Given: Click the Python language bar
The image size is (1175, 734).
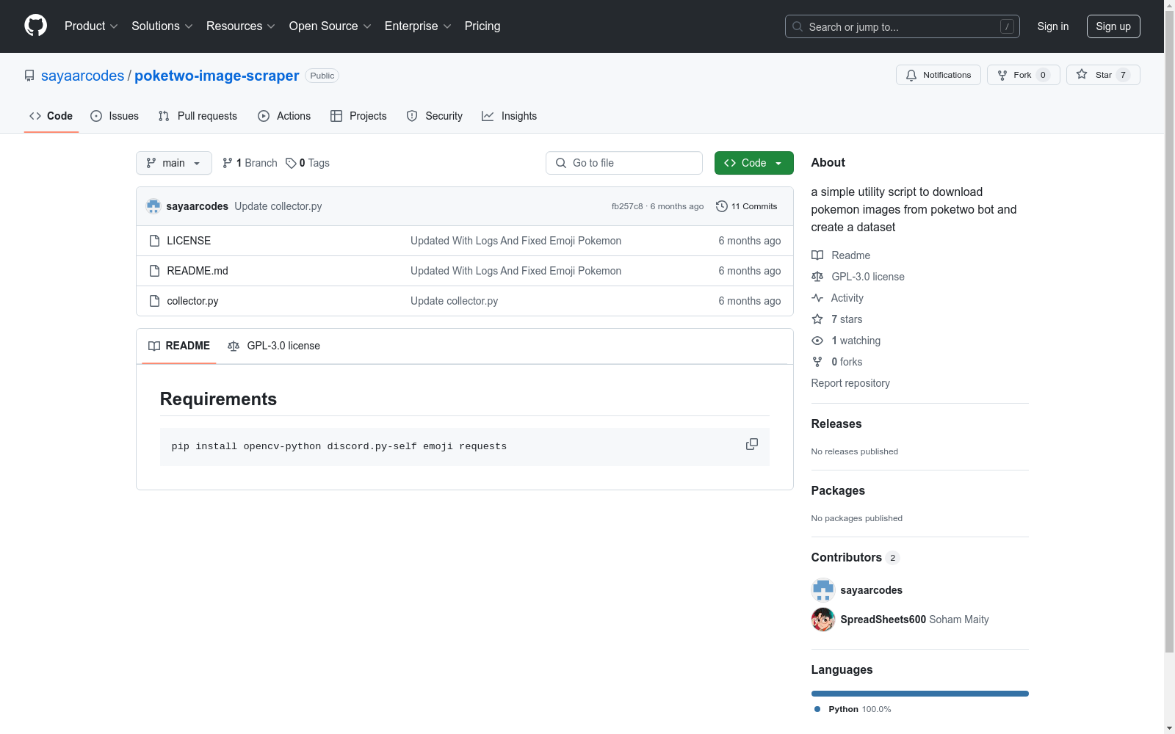Looking at the screenshot, I should (x=920, y=694).
